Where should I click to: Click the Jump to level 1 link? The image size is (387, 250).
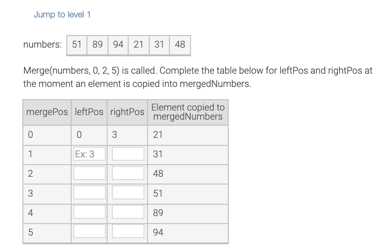62,14
